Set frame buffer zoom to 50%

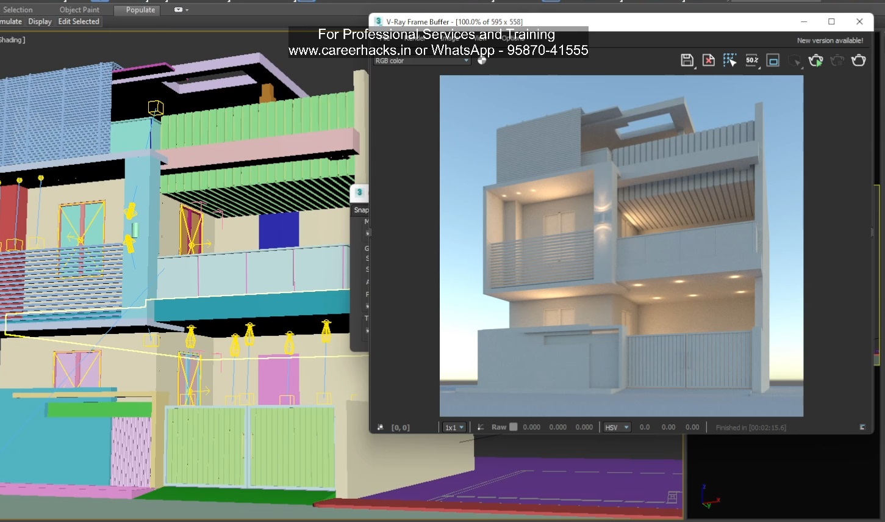[x=752, y=60]
